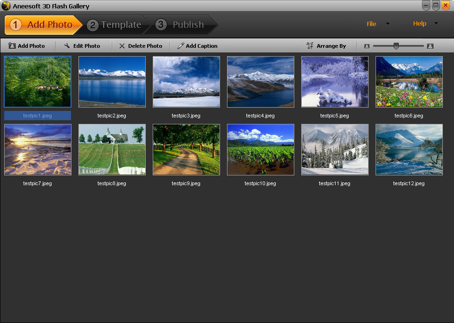Select the testpic12.jpeg winter lake thumbnail
This screenshot has height=323, width=454.
tap(409, 149)
